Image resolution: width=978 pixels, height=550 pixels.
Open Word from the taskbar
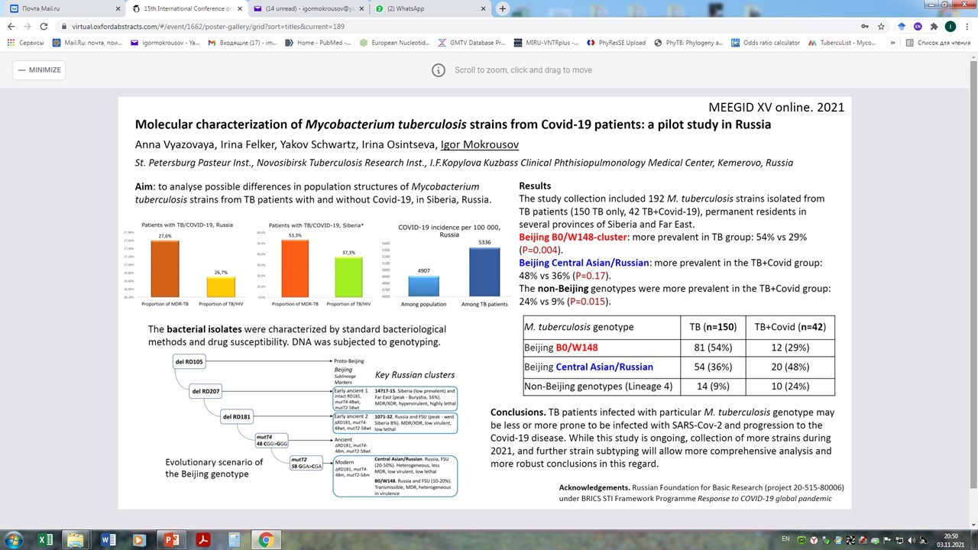[108, 540]
